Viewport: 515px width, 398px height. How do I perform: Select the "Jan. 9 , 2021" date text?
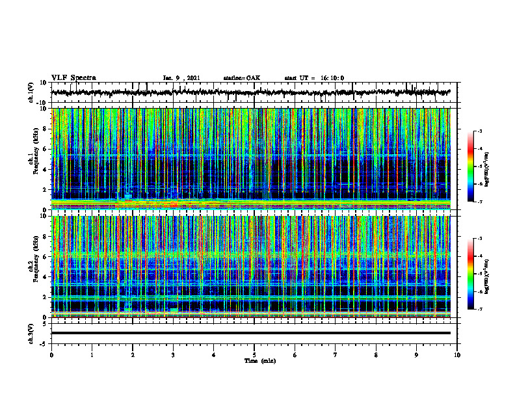tap(181, 78)
